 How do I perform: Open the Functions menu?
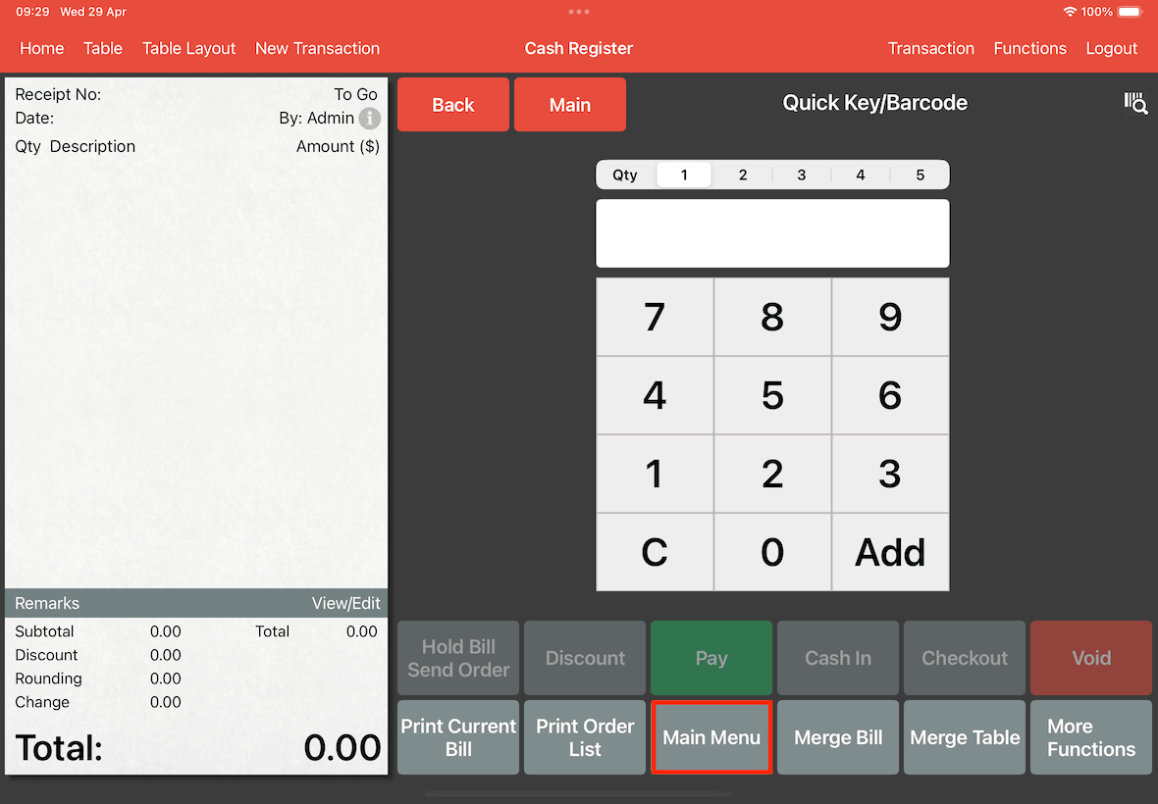1029,49
